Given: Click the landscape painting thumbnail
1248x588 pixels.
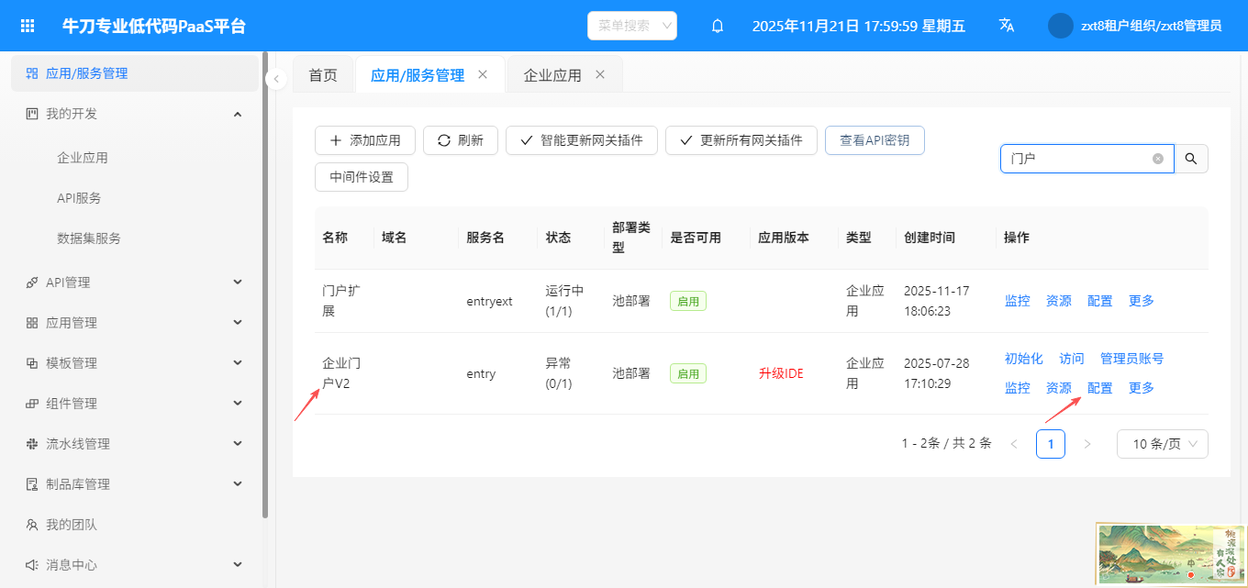Looking at the screenshot, I should pos(1171,554).
